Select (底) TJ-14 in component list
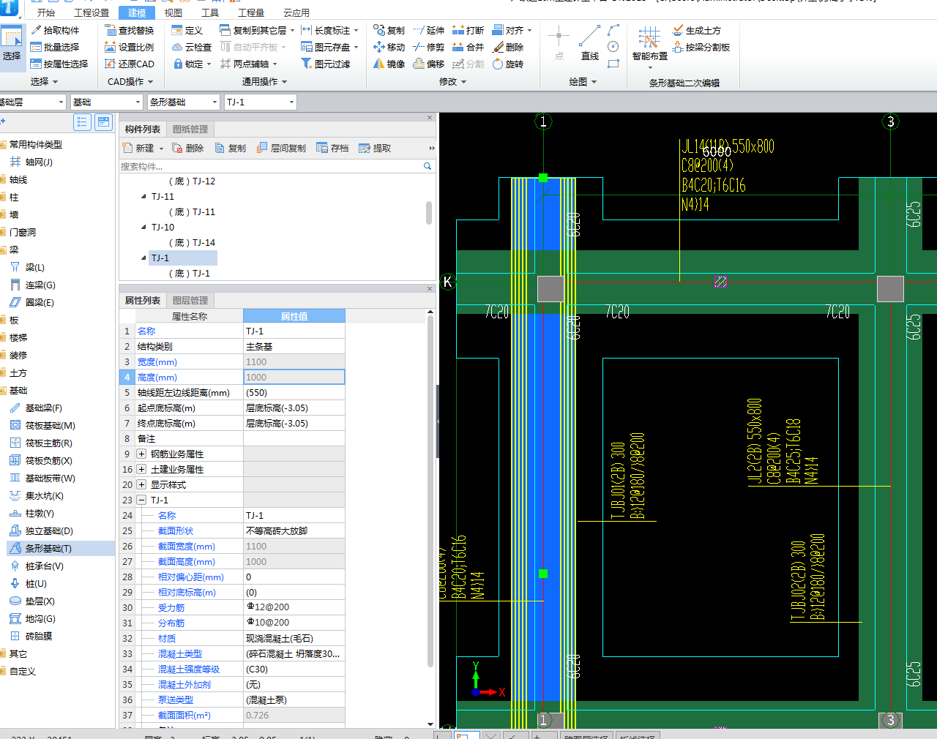 [192, 243]
